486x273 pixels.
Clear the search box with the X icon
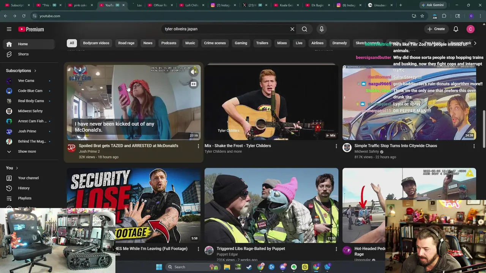[x=292, y=29]
